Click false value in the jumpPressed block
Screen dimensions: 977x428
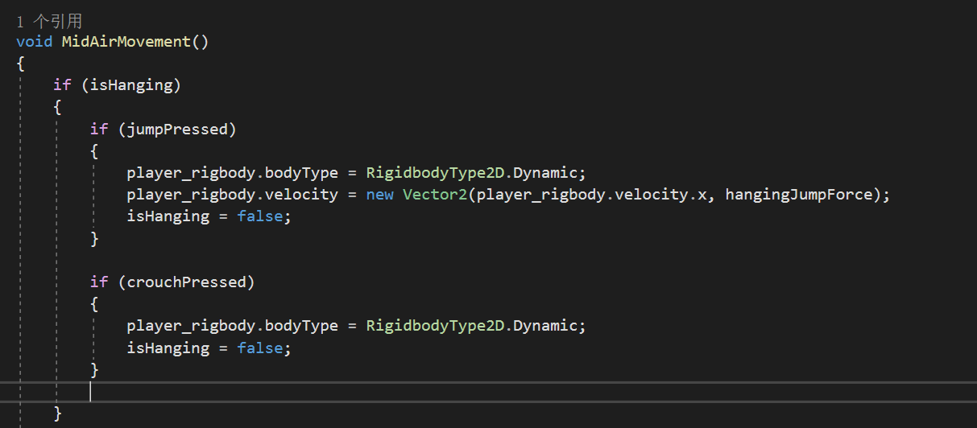pos(260,216)
